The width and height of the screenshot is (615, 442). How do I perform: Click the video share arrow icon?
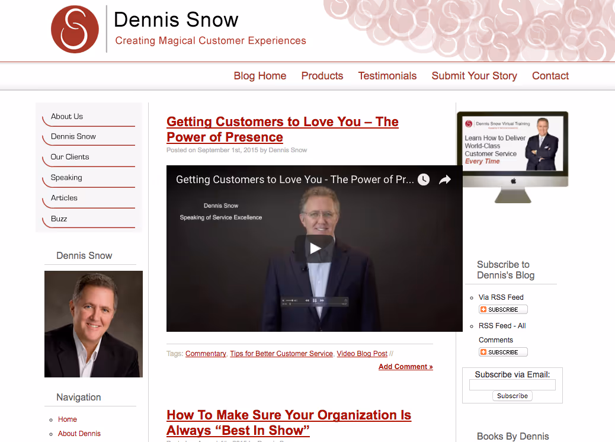coord(445,180)
